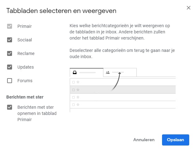Image resolution: width=196 pixels, height=152 pixels.
Task: Click the inbox tray icon in preview
Action: click(x=74, y=73)
